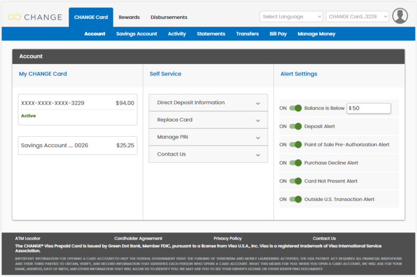Open the CHANGE Card account selector dropdown
Viewport: 417px width, 277px height.
click(358, 17)
